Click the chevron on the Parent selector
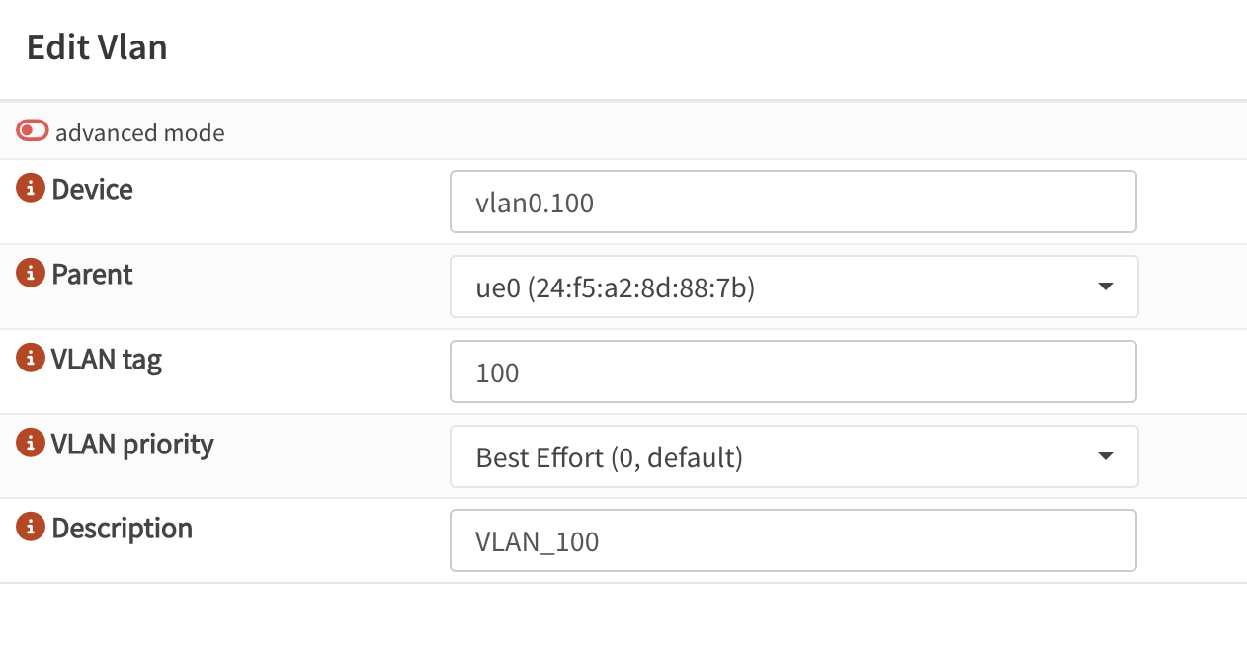The height and width of the screenshot is (656, 1247). tap(1105, 287)
